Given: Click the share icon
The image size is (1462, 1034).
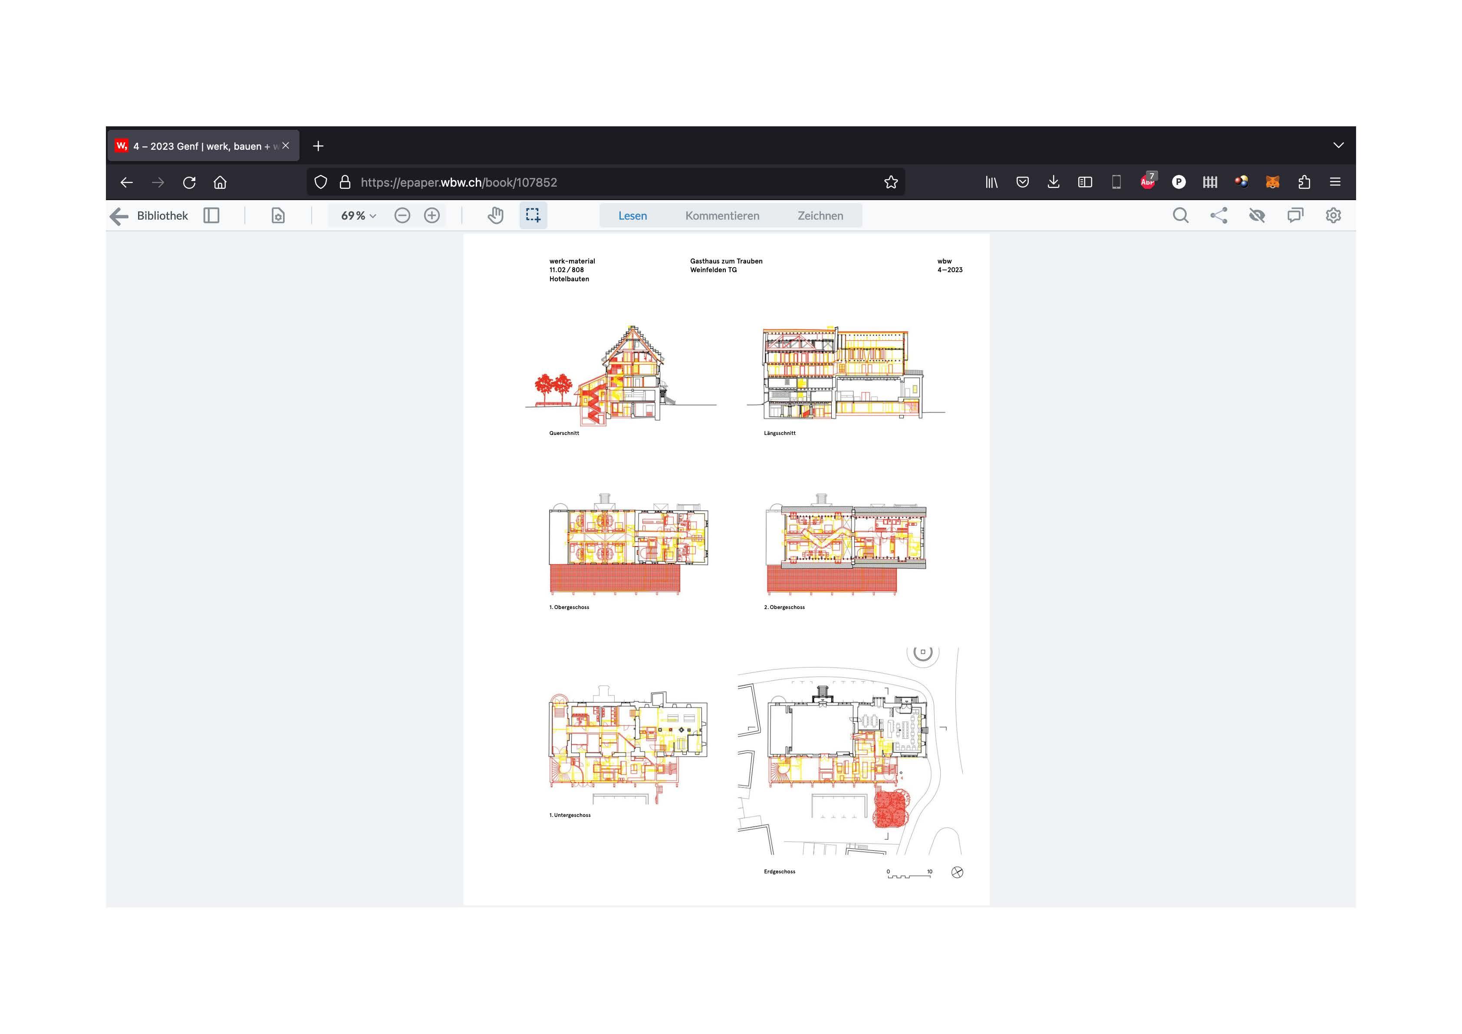Looking at the screenshot, I should (x=1219, y=216).
